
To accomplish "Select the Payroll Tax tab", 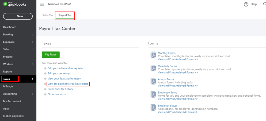I will pyautogui.click(x=65, y=15).
